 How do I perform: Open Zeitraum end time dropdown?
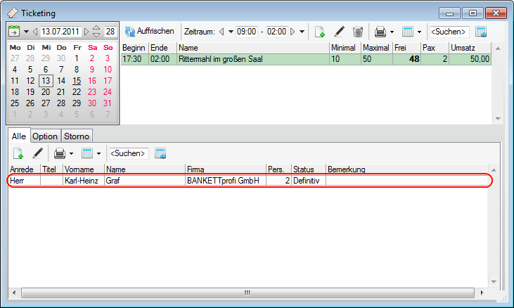(x=302, y=32)
